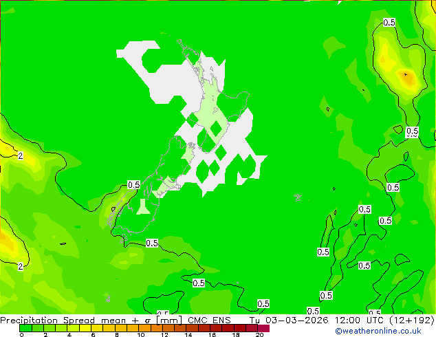Click the 'Precipitation Spread' title text
The width and height of the screenshot is (436, 337).
pos(47,320)
